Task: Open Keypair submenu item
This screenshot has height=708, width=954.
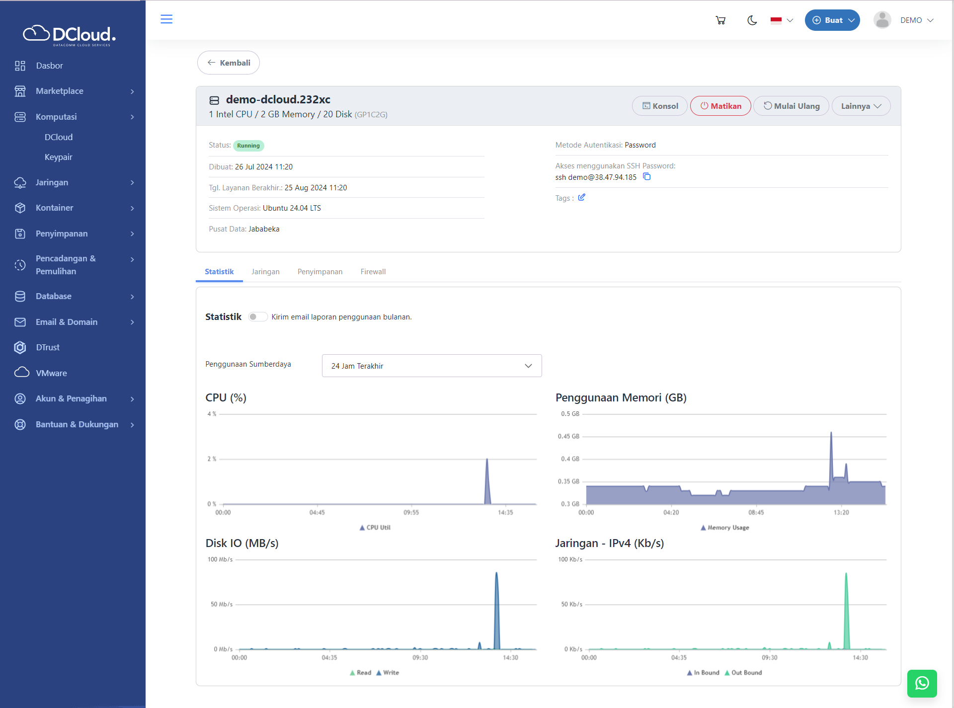Action: pos(58,157)
